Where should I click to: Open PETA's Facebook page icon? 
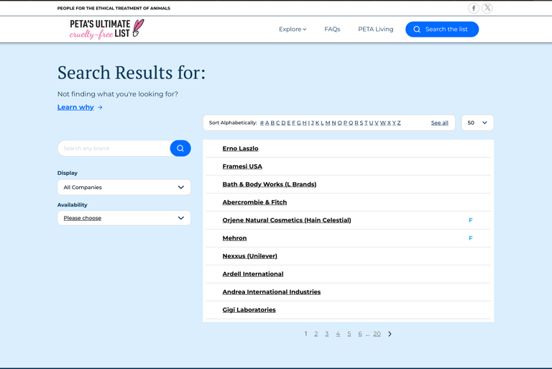coord(474,8)
